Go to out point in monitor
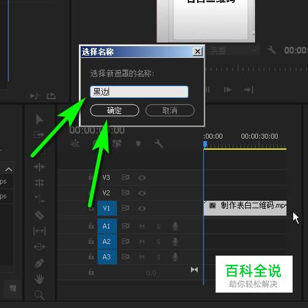308x308 pixels. (249, 90)
